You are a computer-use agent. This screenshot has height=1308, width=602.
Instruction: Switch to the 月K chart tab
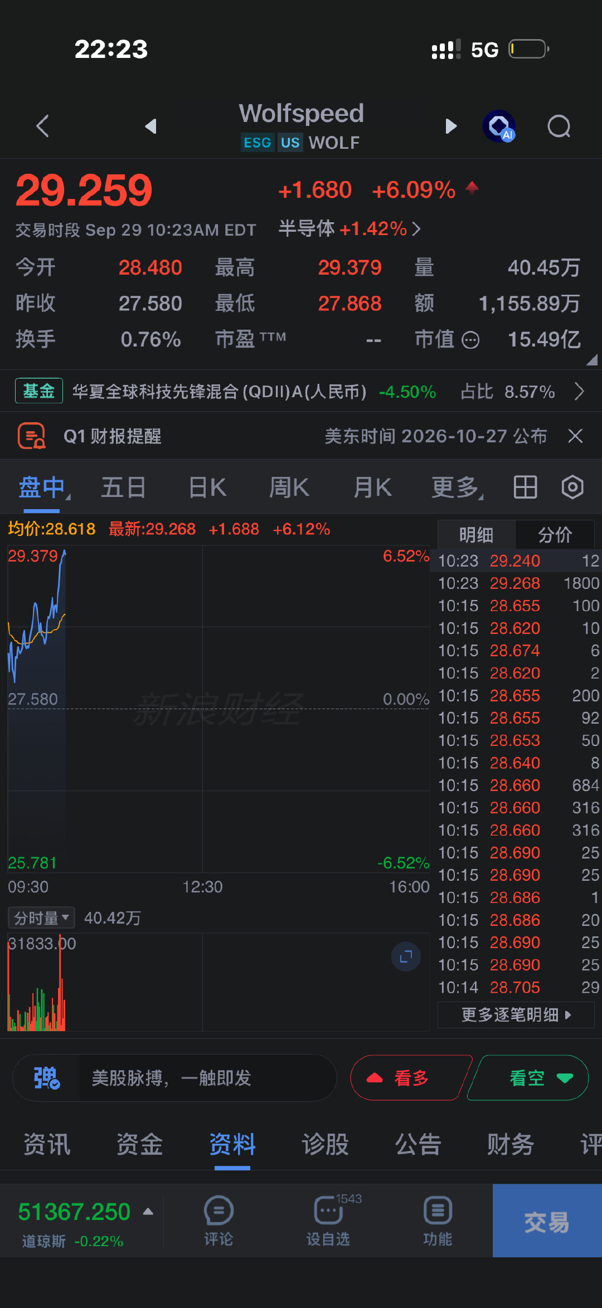point(372,487)
